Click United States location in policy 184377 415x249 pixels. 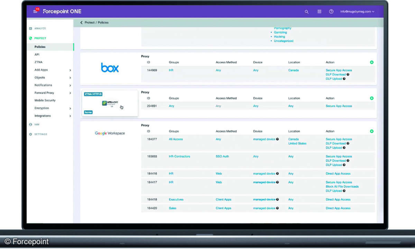tap(297, 143)
